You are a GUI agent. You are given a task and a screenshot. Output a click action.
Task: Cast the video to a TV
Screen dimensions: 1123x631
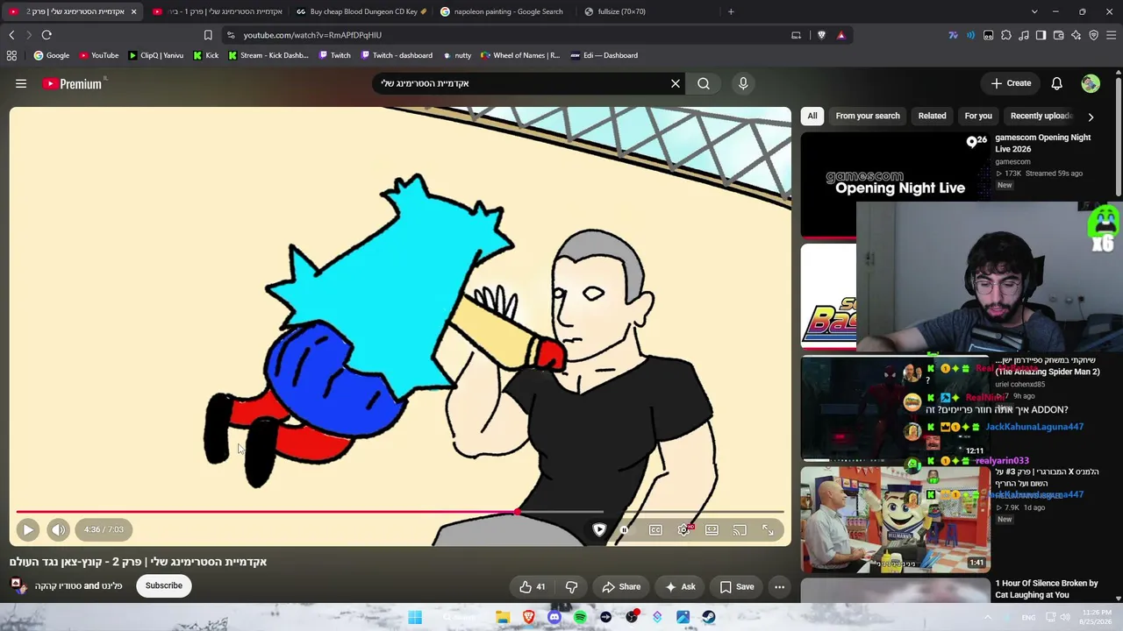[x=740, y=529]
